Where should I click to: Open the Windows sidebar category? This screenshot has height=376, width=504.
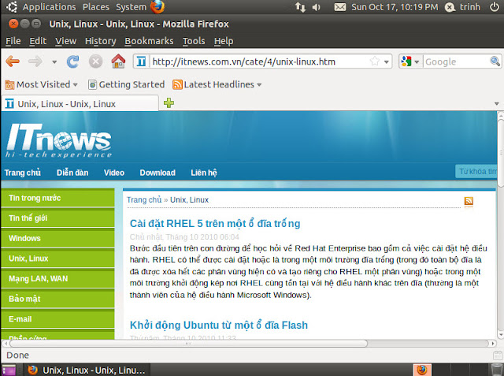(57, 238)
